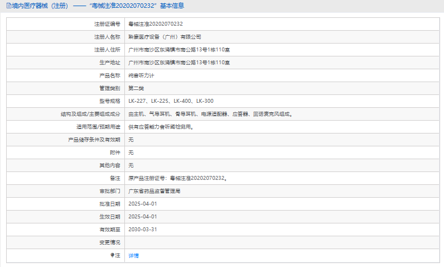Click the 审批部门 label
This screenshot has width=444, height=267.
[109, 191]
